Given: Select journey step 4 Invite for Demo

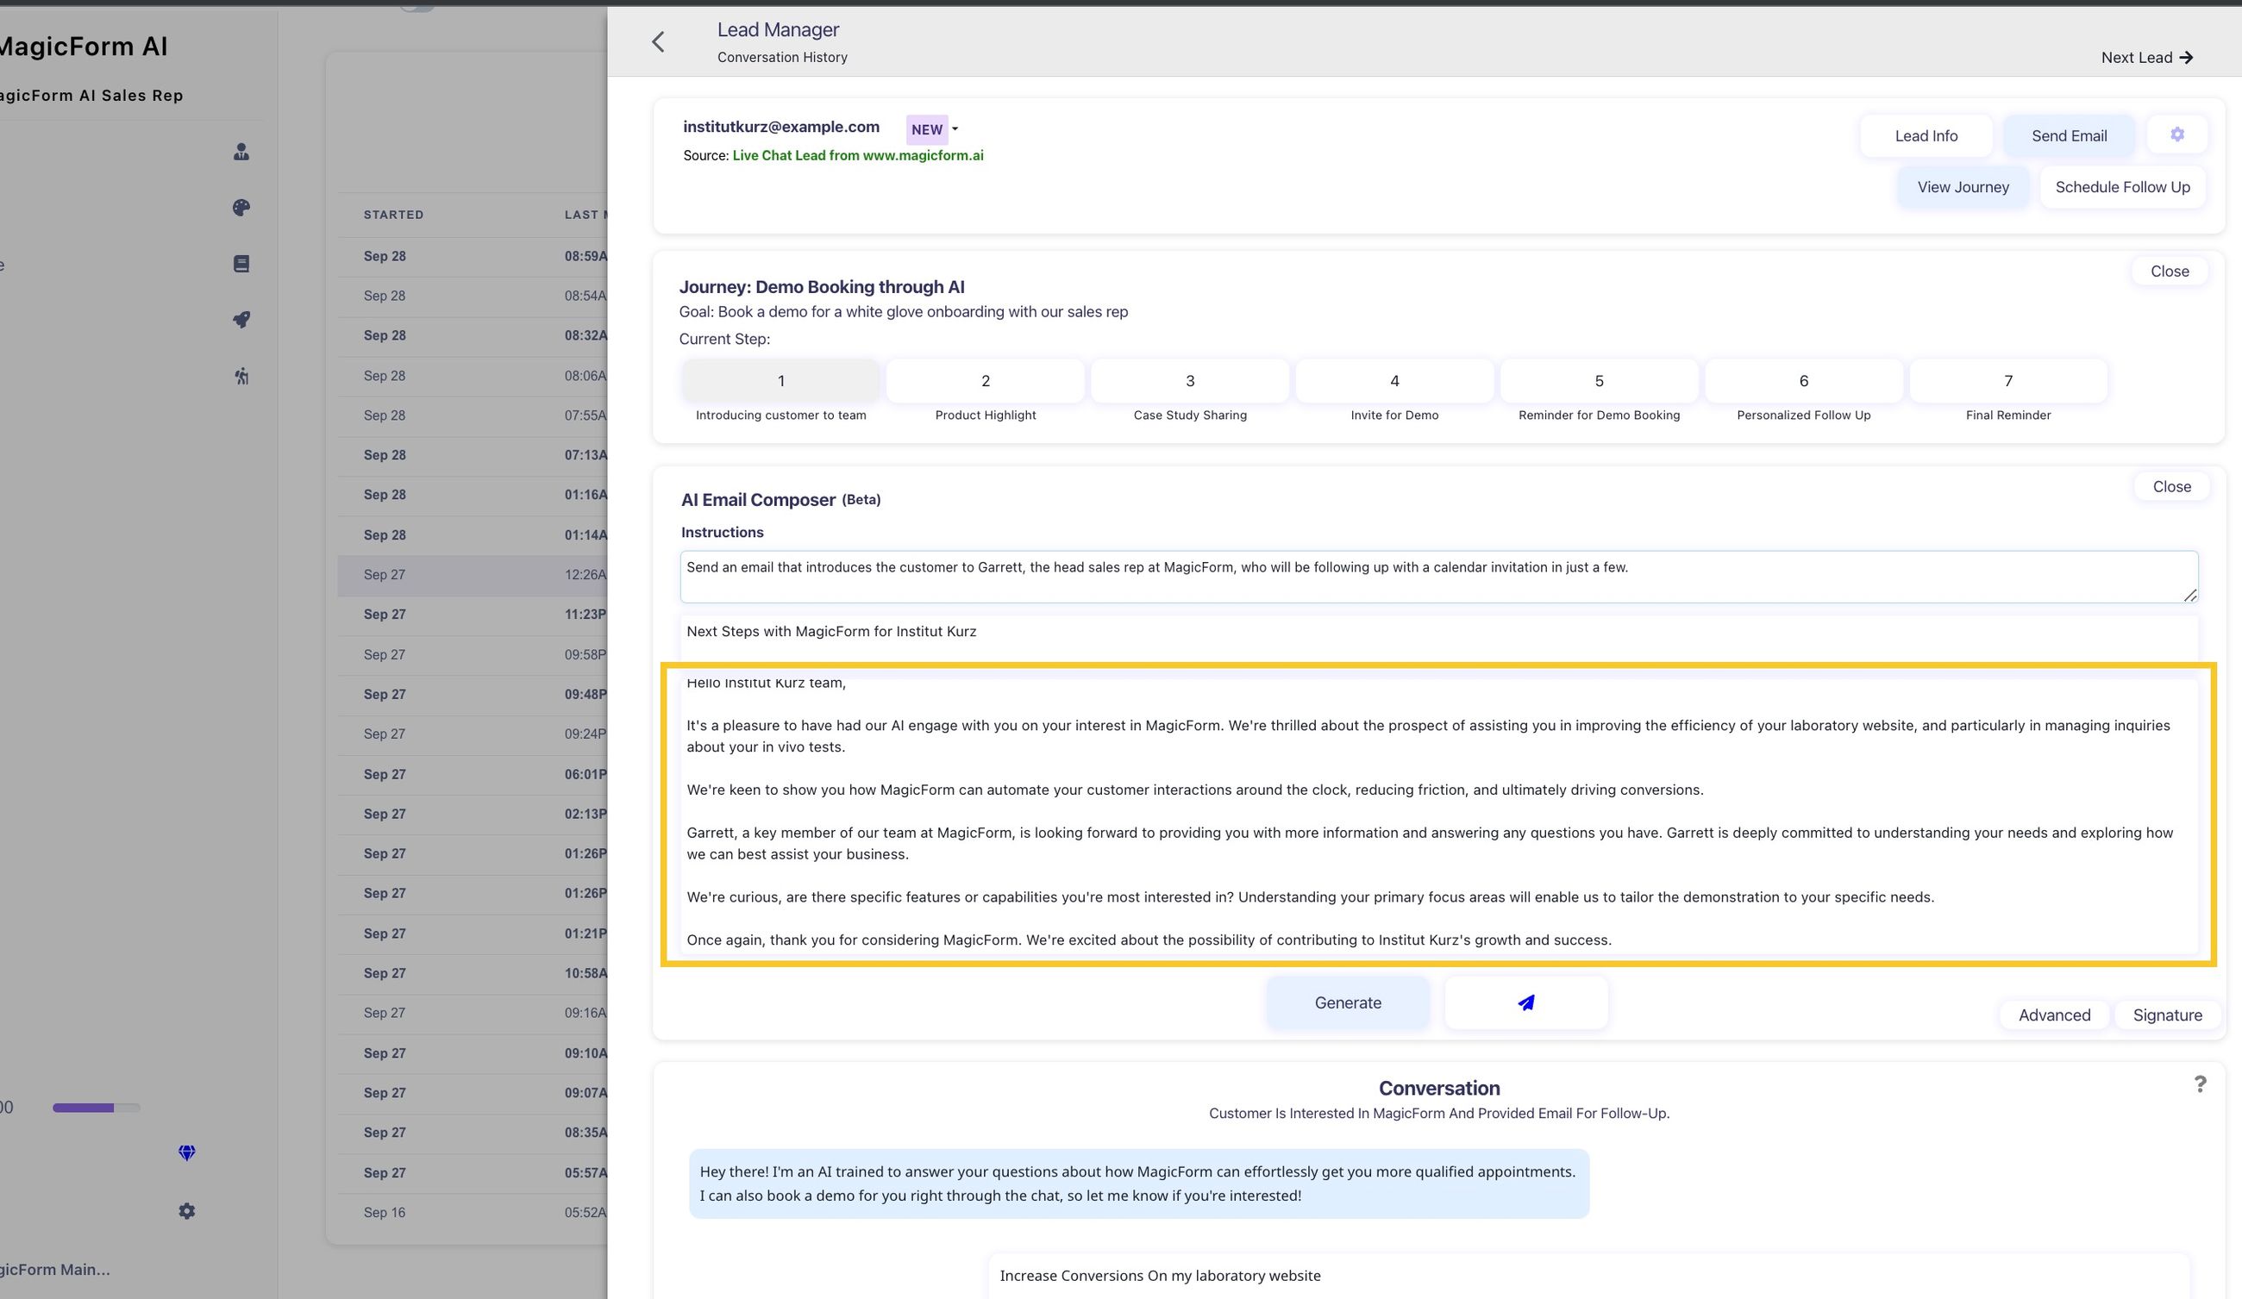Looking at the screenshot, I should (1394, 380).
